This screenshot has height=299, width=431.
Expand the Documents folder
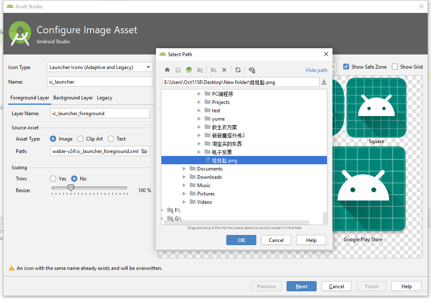184,168
